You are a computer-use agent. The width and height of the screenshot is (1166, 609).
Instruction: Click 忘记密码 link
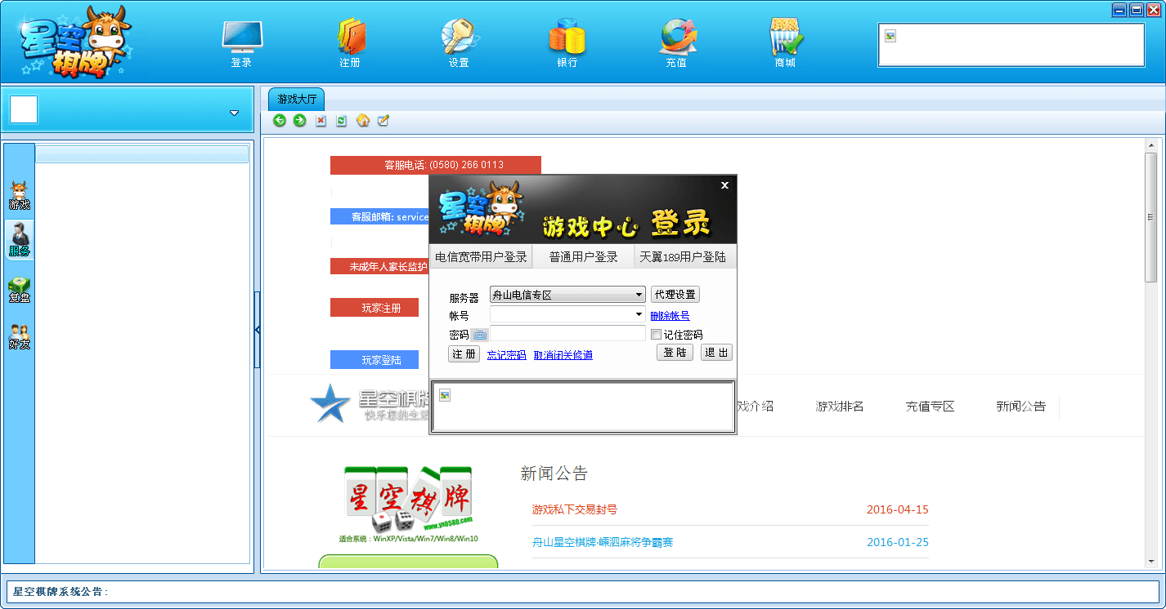tap(507, 355)
